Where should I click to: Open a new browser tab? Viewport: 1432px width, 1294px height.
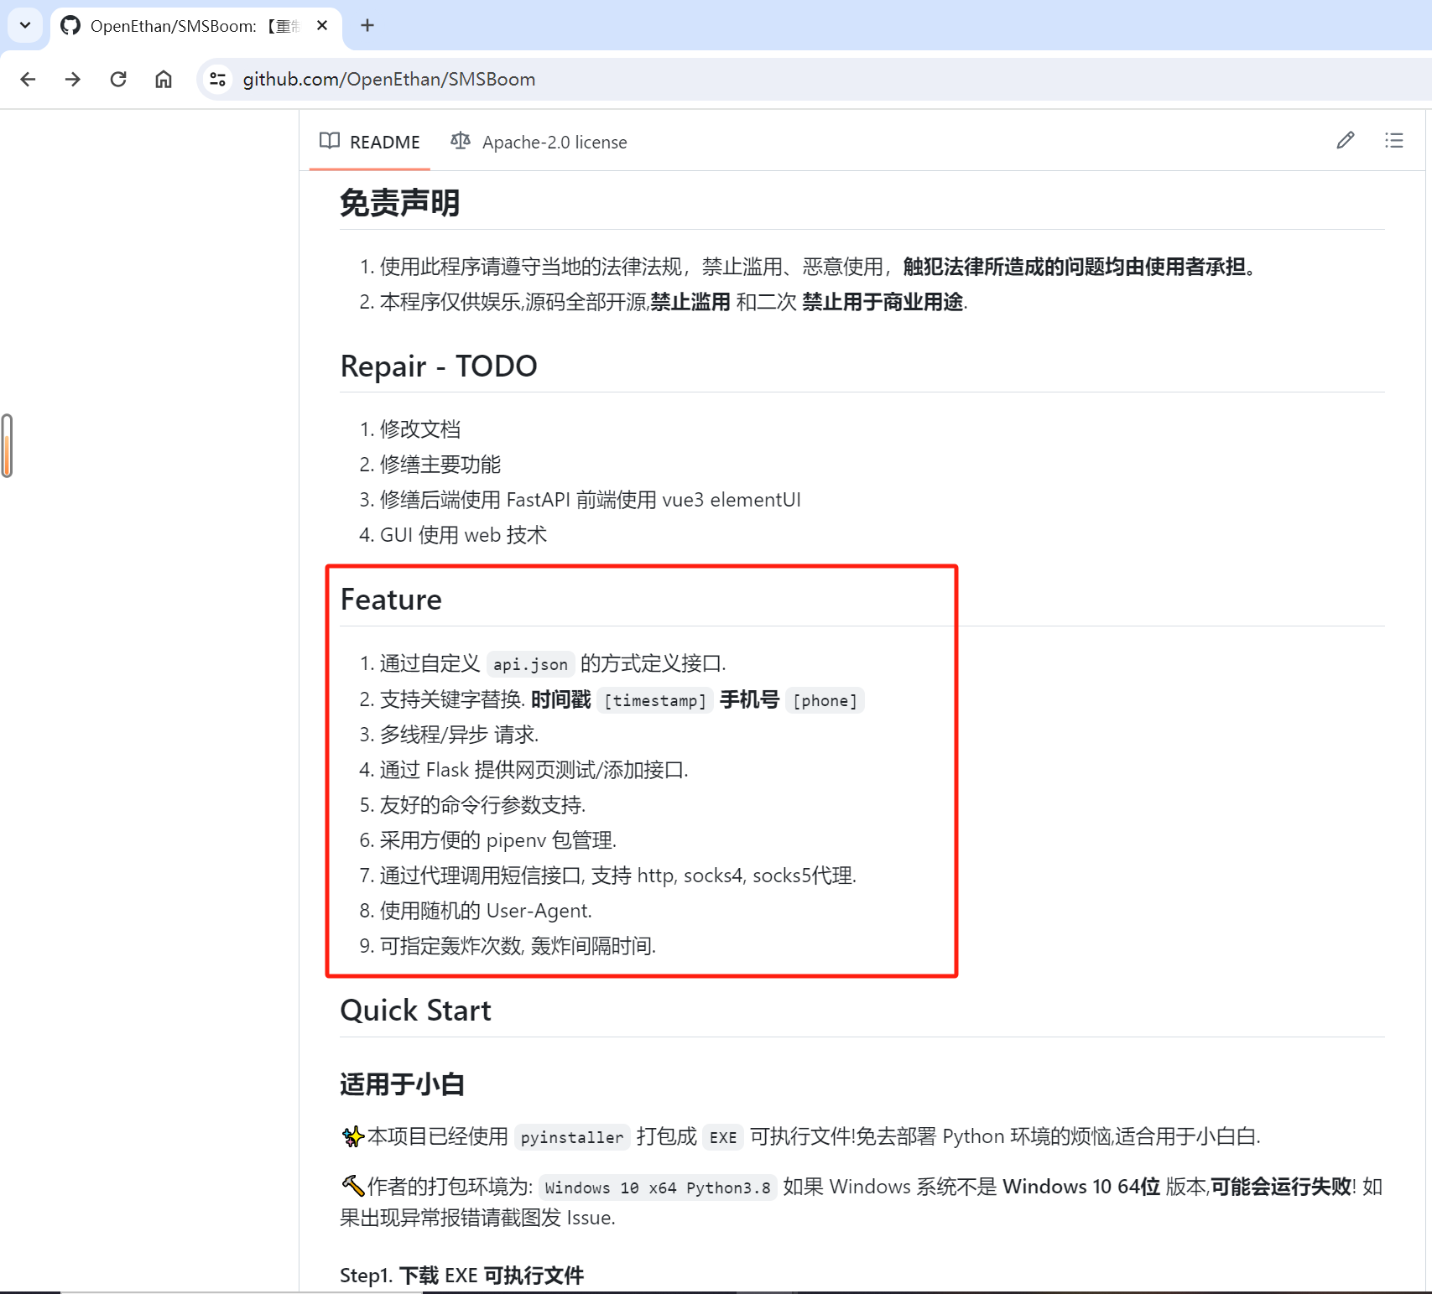[x=367, y=26]
